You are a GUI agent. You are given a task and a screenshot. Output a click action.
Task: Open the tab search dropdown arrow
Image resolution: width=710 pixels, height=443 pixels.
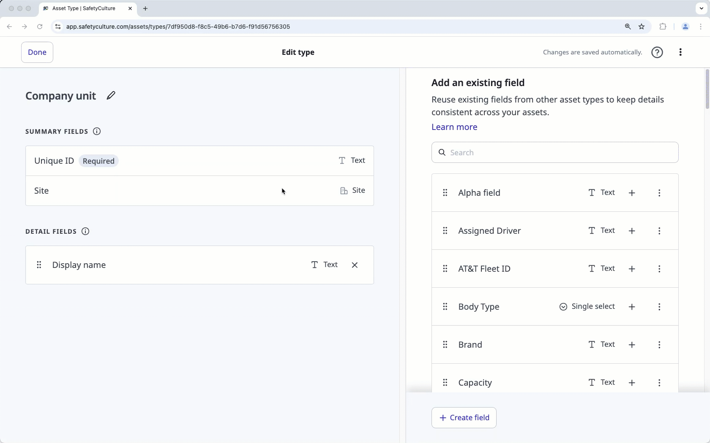coord(702,8)
